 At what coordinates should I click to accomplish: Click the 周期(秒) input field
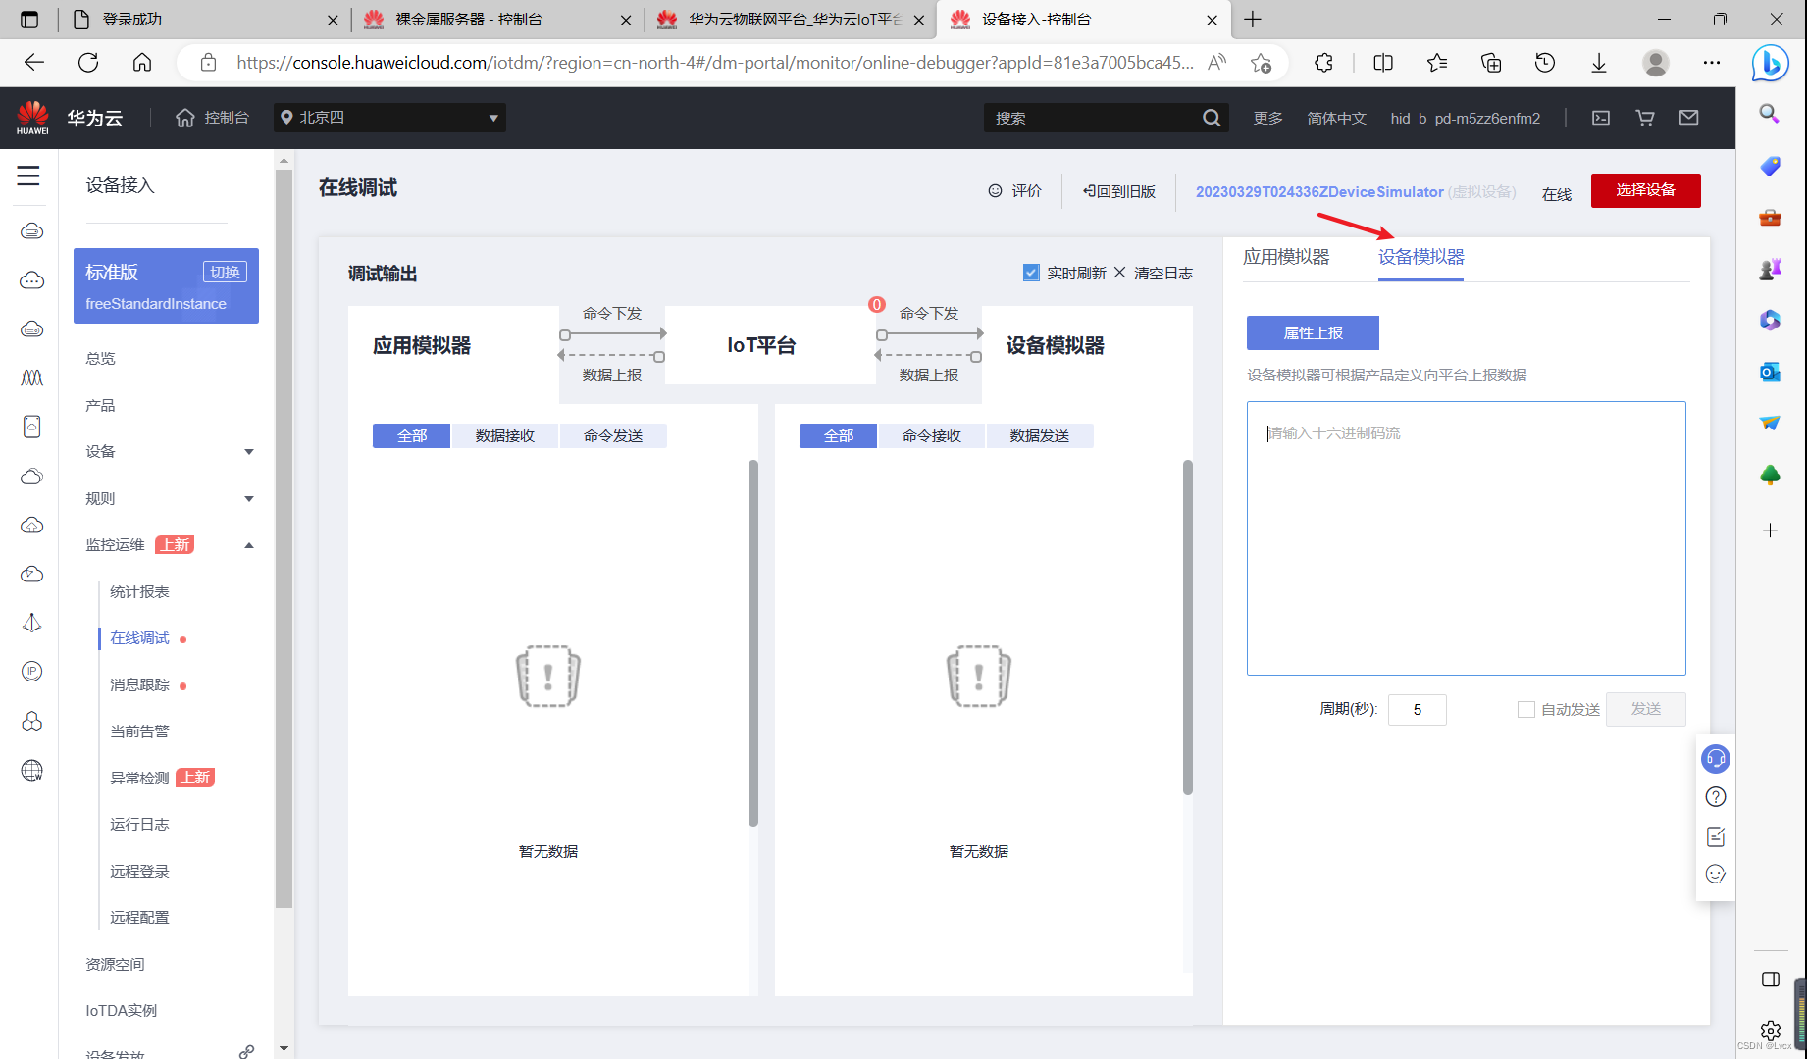click(1417, 709)
